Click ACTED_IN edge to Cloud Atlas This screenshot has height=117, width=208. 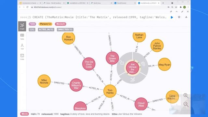point(124,97)
